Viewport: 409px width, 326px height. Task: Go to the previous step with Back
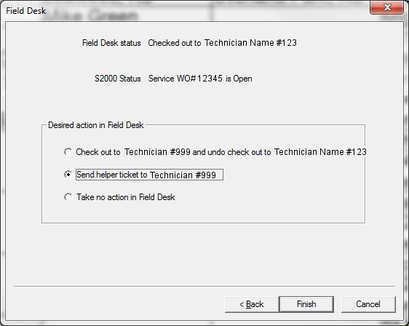pos(252,304)
